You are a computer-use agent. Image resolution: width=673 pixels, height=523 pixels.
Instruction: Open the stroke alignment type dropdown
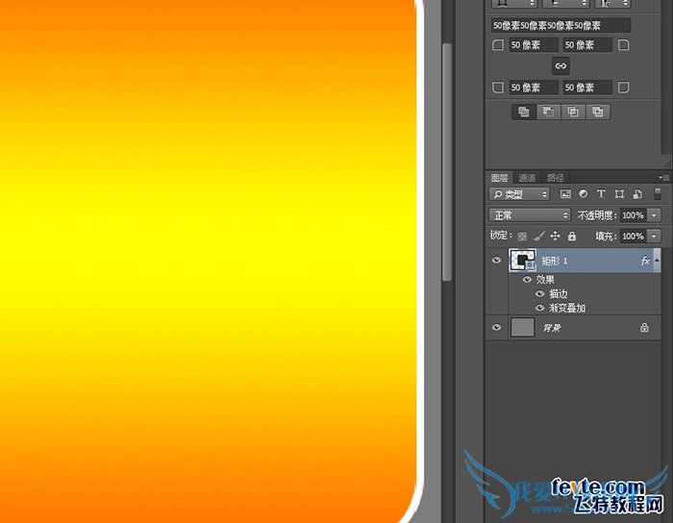pos(513,4)
